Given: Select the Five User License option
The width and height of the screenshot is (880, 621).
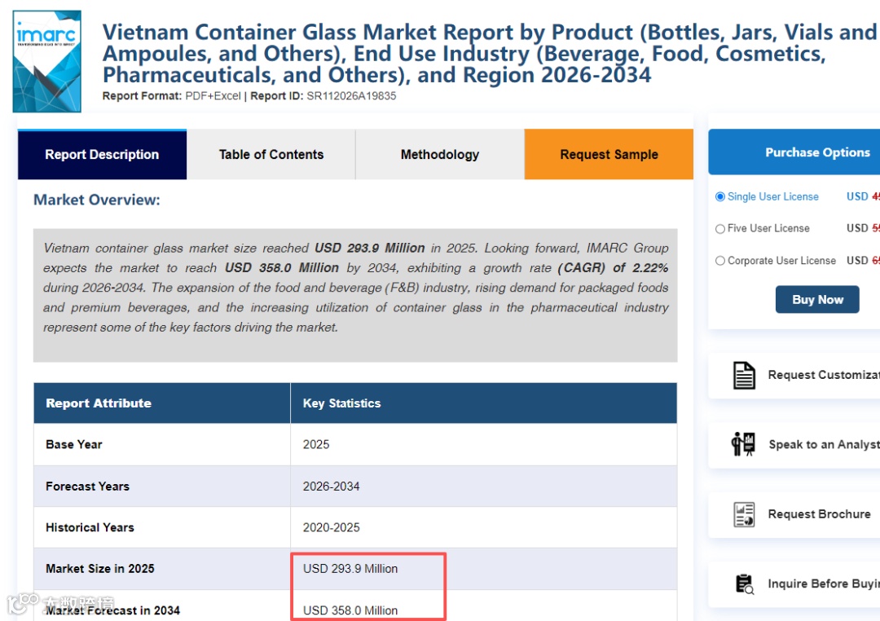Looking at the screenshot, I should click(x=720, y=229).
